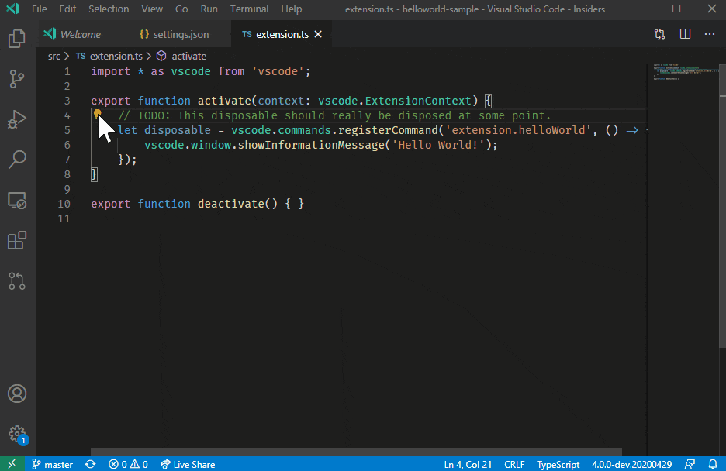Open the Explorer view in the activity bar
726x471 pixels.
tap(17, 39)
